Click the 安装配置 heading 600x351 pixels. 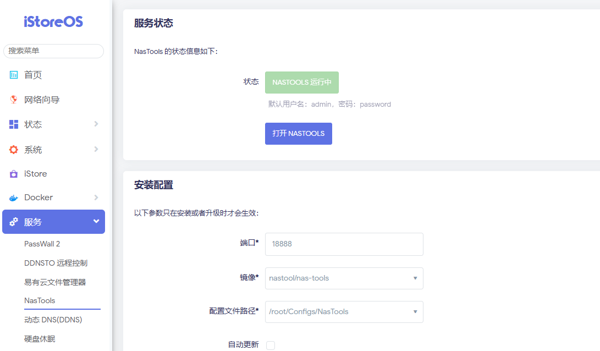(x=153, y=185)
